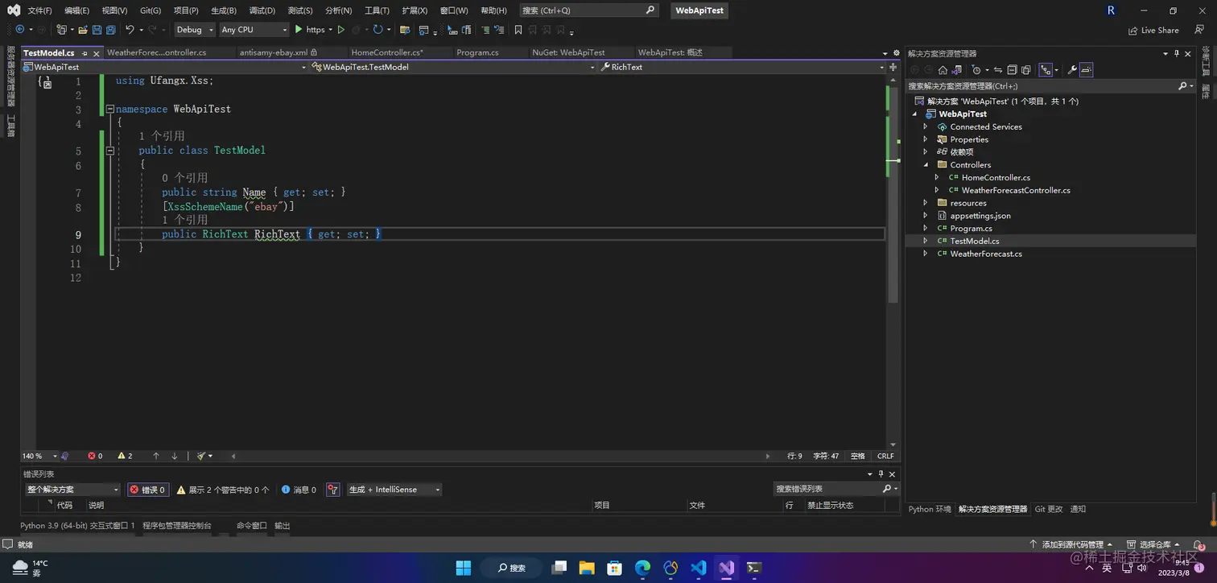
Task: Switch to the antisamy-ebay.xml tab
Action: [274, 52]
